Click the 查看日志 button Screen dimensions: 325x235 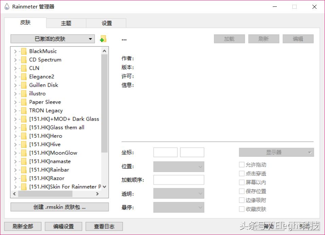coord(104,226)
